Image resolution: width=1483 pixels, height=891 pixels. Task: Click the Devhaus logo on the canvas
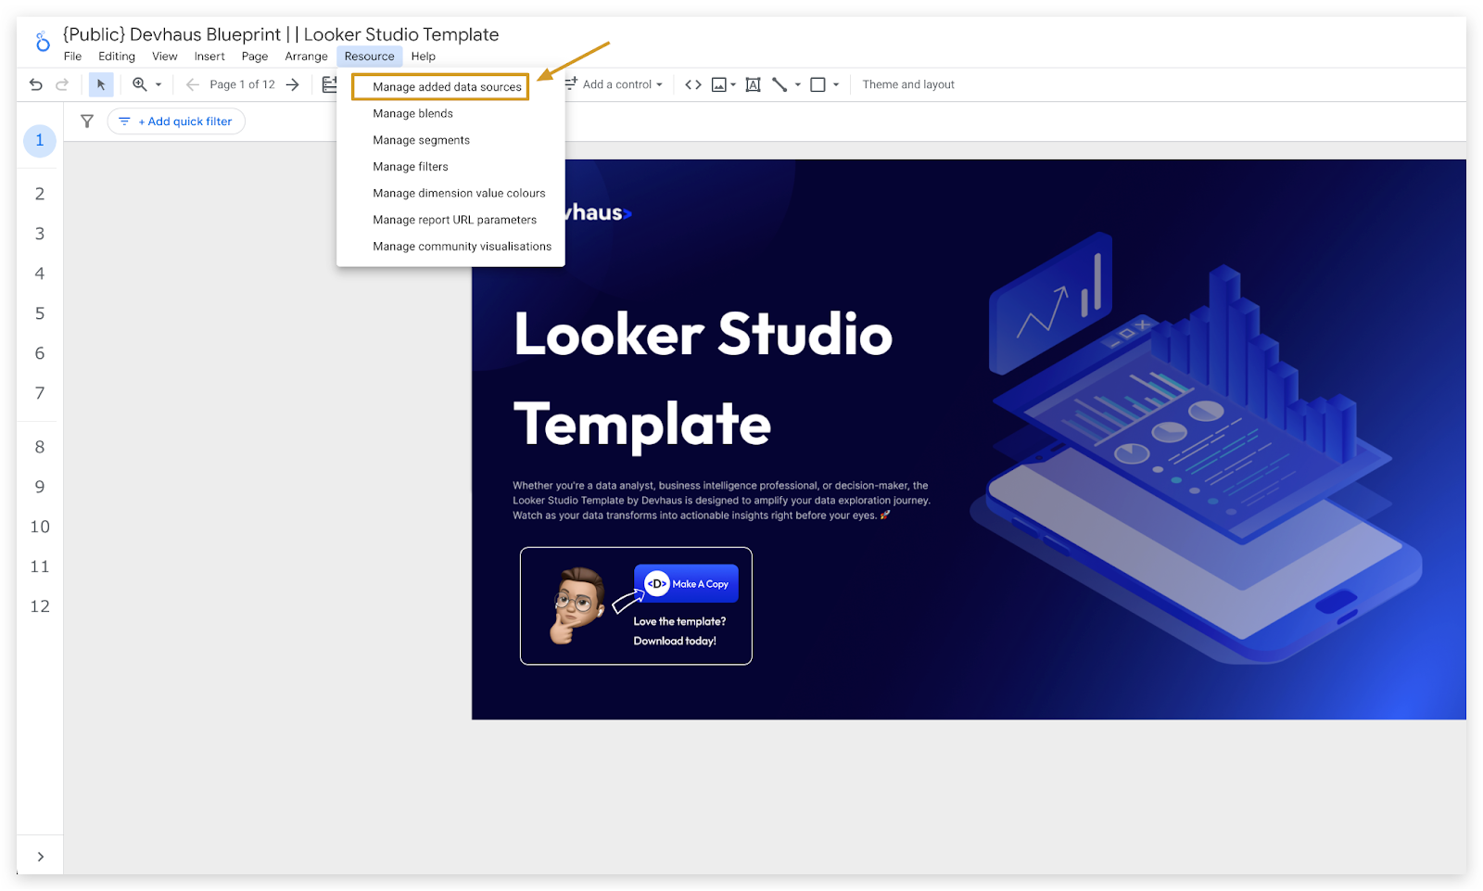tap(598, 213)
